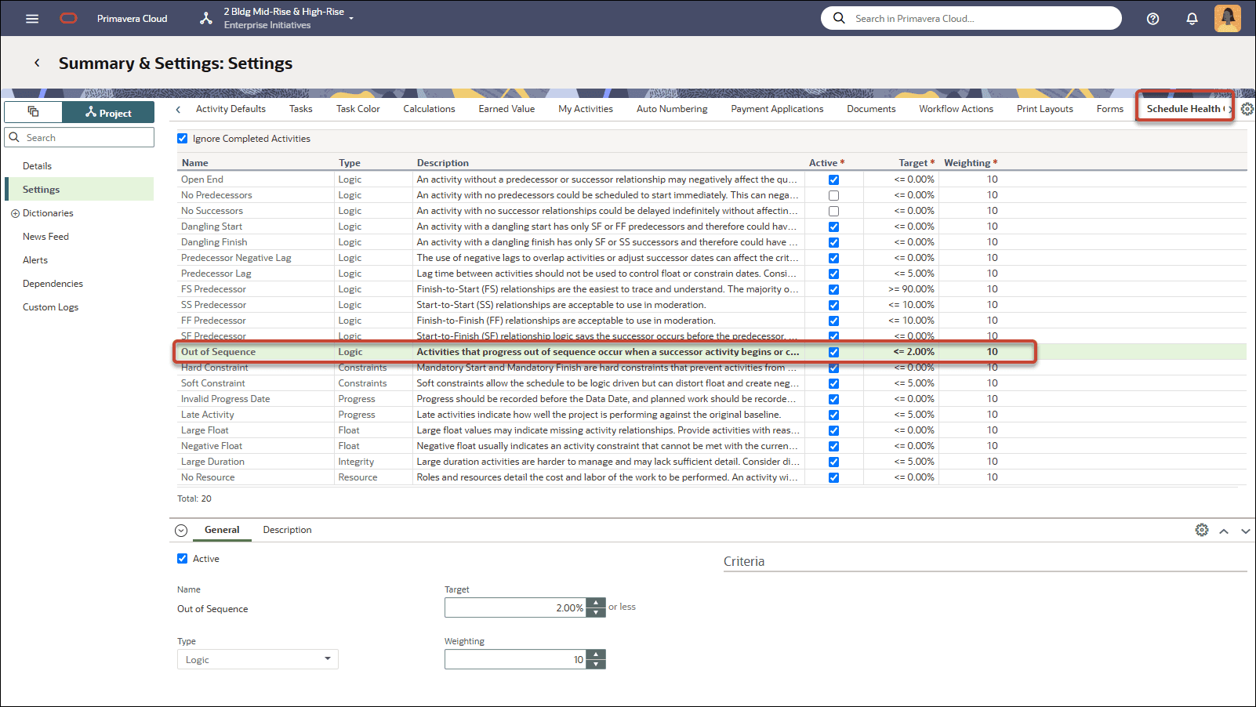This screenshot has width=1256, height=707.
Task: Open the Workflow Actions tab
Action: [x=956, y=109]
